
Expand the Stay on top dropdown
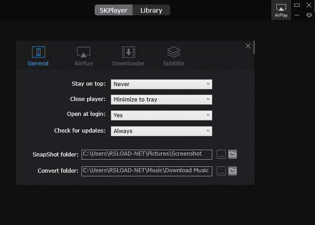[161, 84]
